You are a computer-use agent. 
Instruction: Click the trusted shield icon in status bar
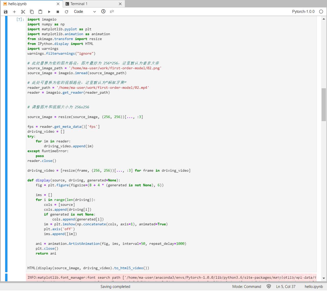tap(269, 286)
